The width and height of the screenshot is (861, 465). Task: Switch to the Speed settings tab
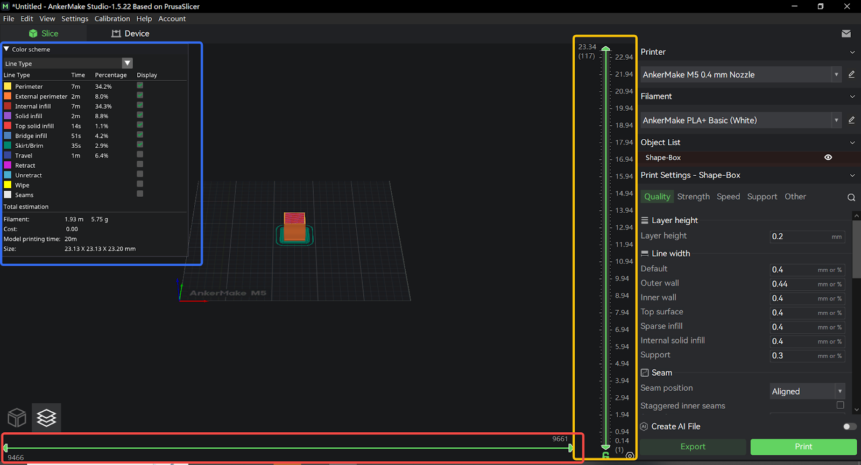728,197
